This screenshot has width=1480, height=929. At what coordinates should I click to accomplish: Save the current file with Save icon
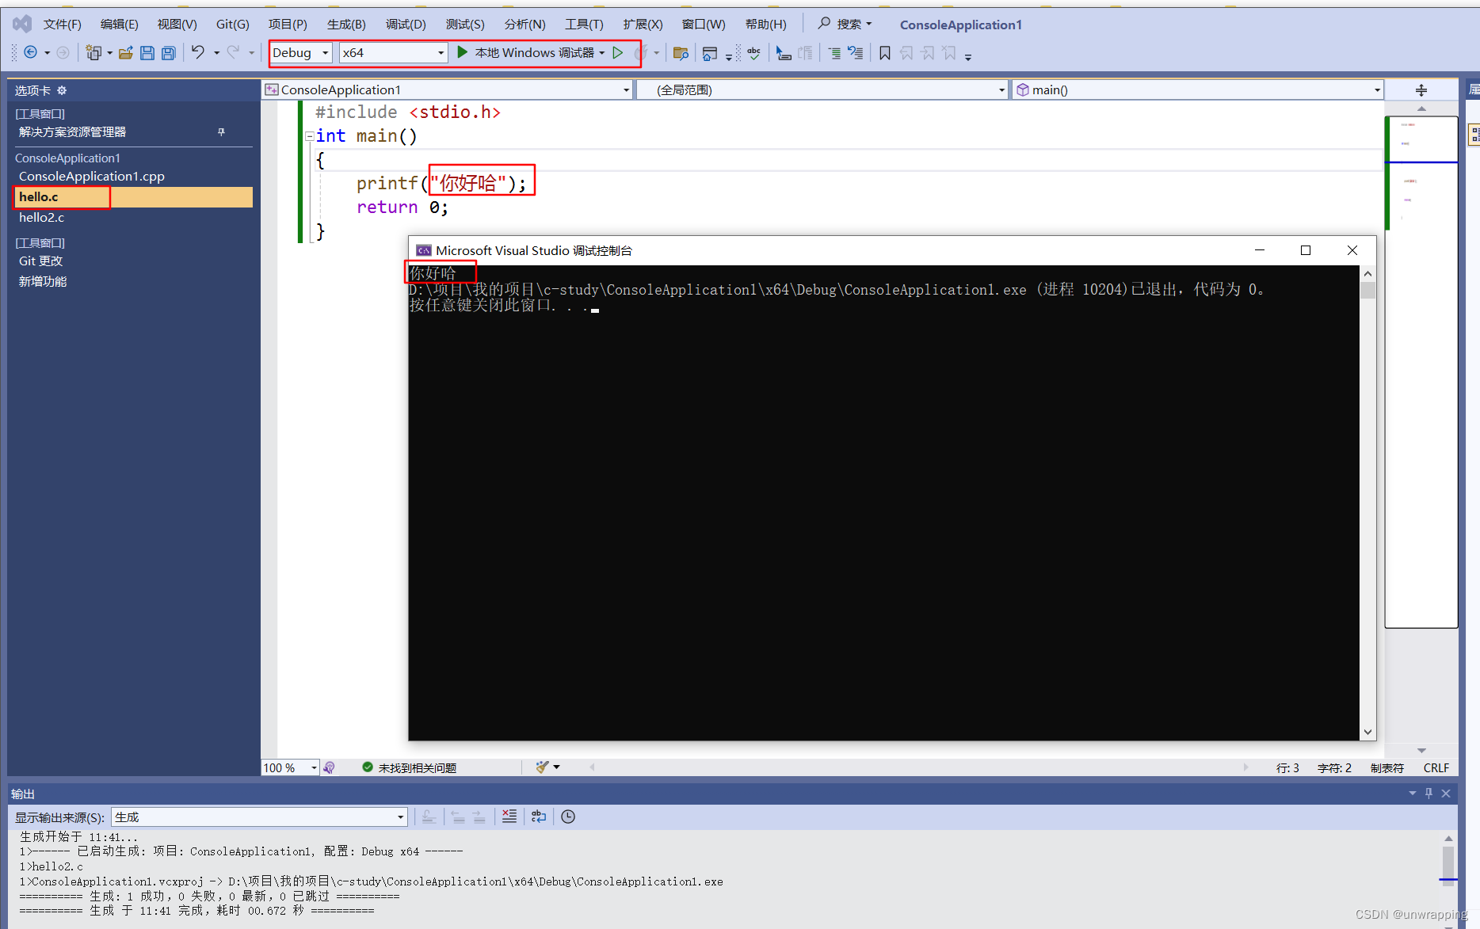pos(147,53)
